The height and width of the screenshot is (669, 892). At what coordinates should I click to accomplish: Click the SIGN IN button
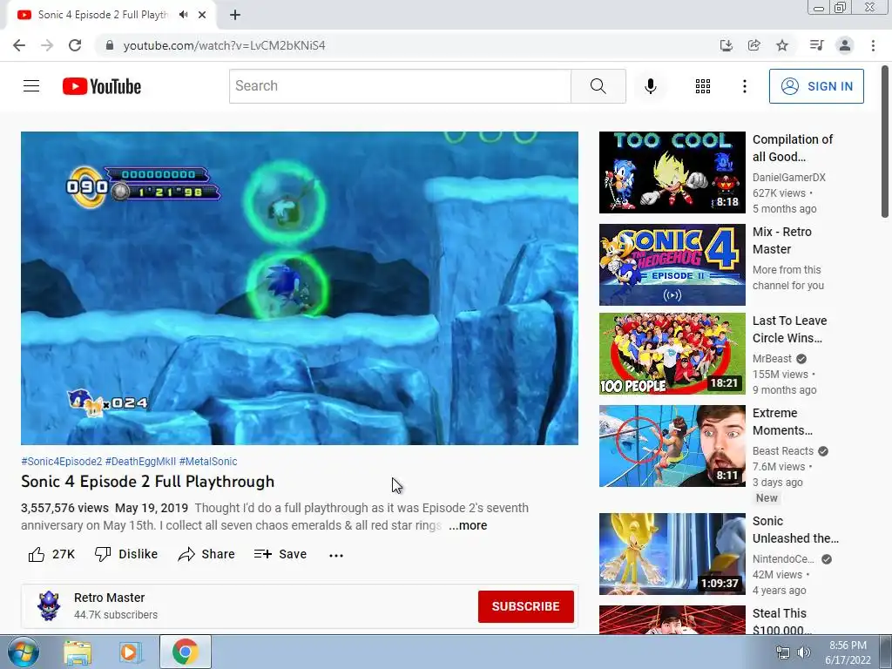816,86
